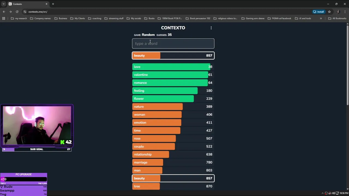Open the Contexto game three-dot menu

pyautogui.click(x=211, y=28)
